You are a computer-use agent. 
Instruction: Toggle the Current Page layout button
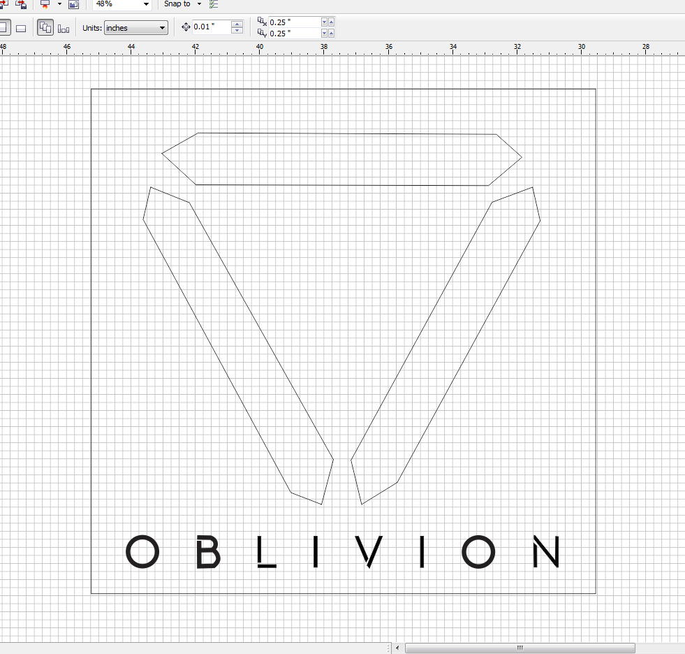click(64, 28)
